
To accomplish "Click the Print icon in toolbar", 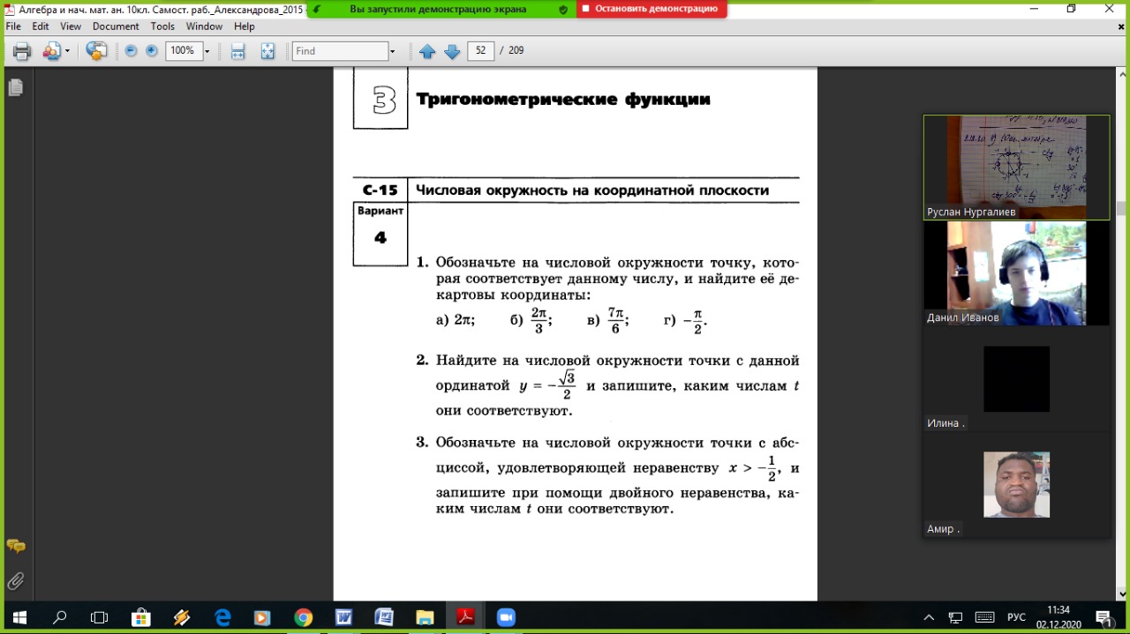I will (22, 51).
